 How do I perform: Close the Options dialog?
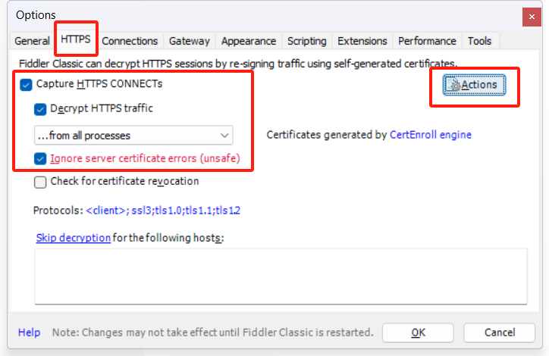tap(532, 17)
